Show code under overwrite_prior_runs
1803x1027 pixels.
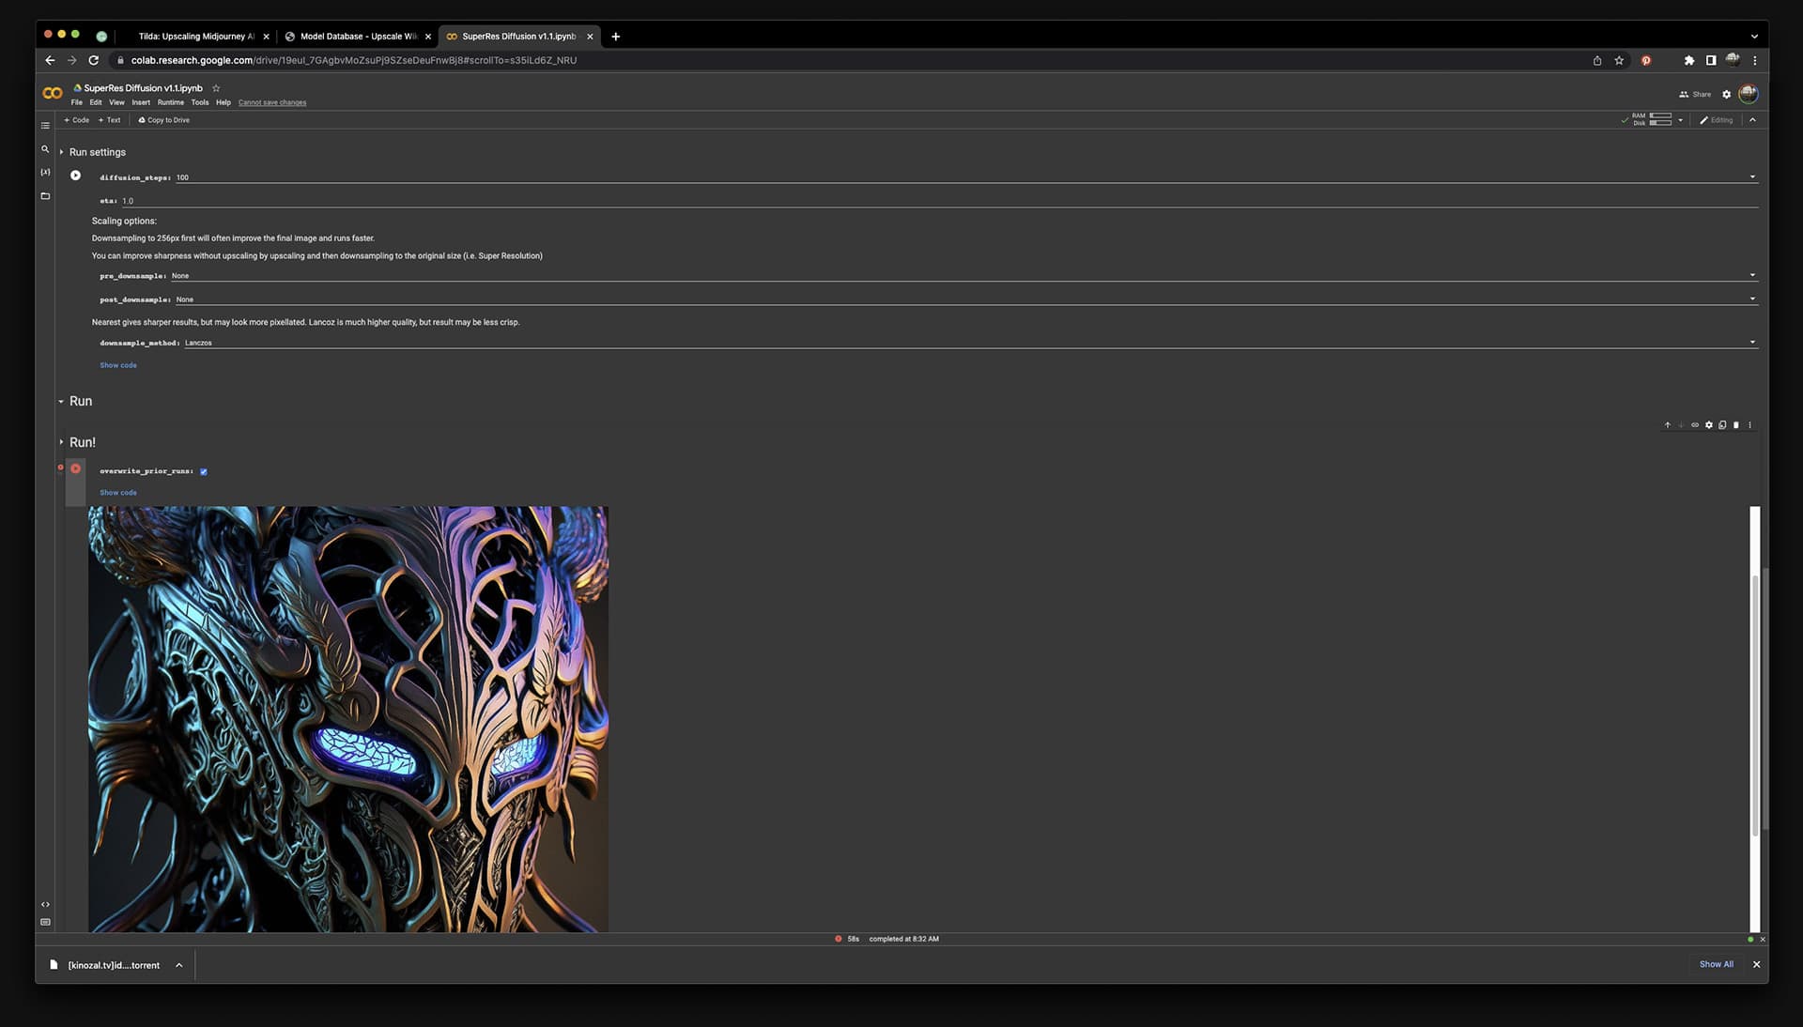118,493
